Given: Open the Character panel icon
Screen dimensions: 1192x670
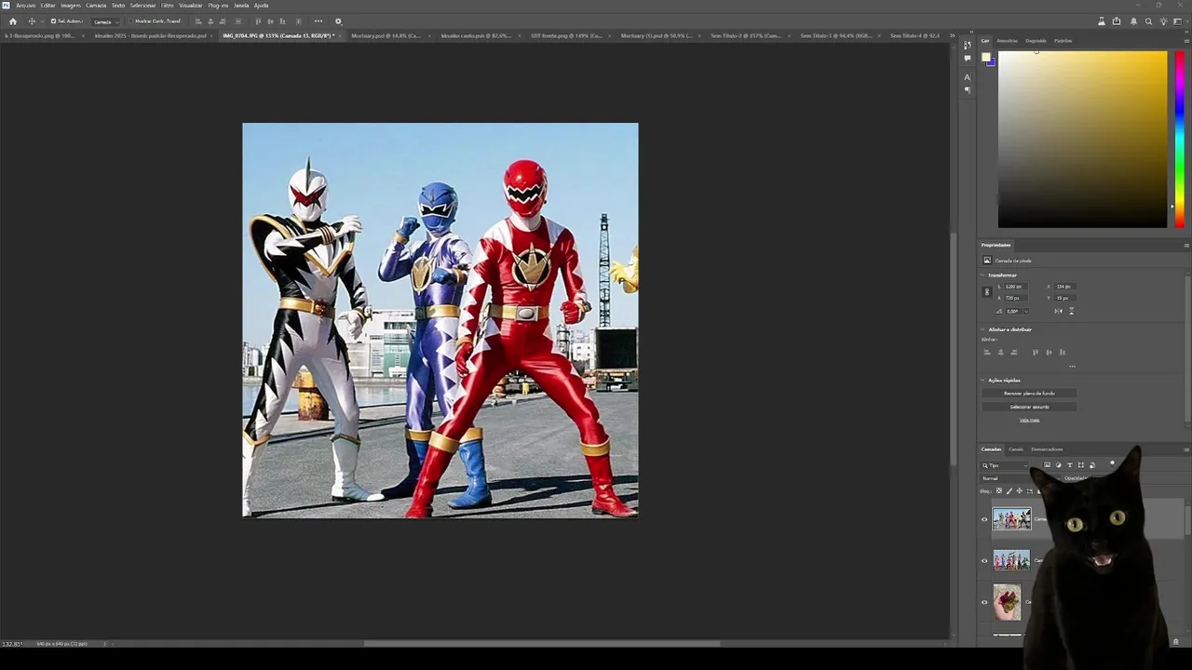Looking at the screenshot, I should (968, 77).
